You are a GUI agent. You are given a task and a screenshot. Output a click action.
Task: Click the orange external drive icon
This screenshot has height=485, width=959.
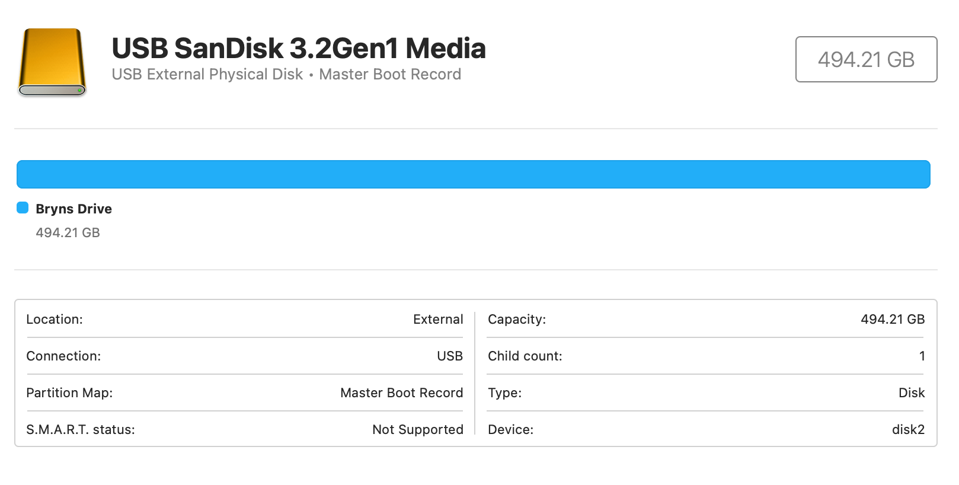click(x=52, y=62)
